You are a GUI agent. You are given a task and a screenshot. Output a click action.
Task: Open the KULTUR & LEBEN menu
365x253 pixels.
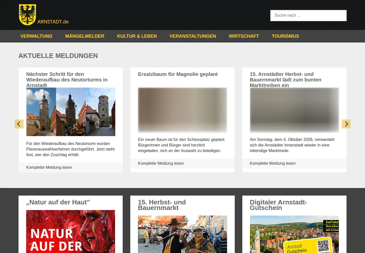pyautogui.click(x=137, y=36)
